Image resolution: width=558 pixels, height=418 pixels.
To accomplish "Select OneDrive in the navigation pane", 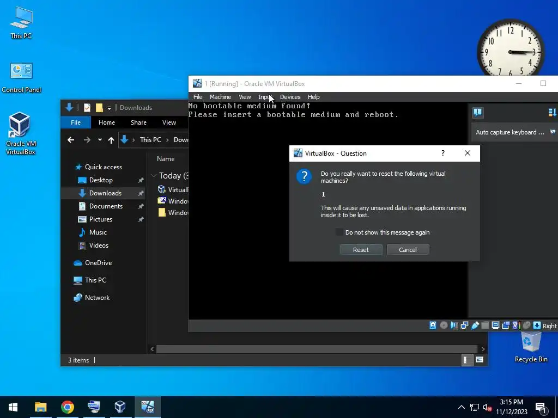I will (98, 263).
